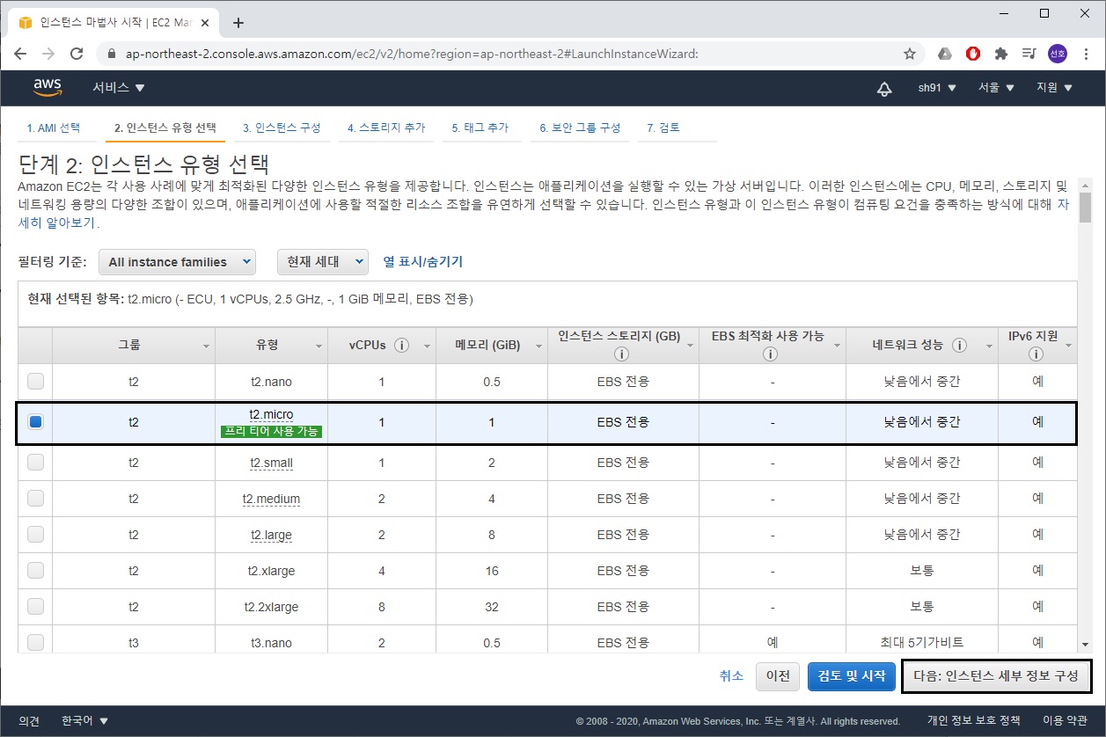Click the Chrome profile avatar
Screen dimensions: 1106x737
pos(1057,54)
